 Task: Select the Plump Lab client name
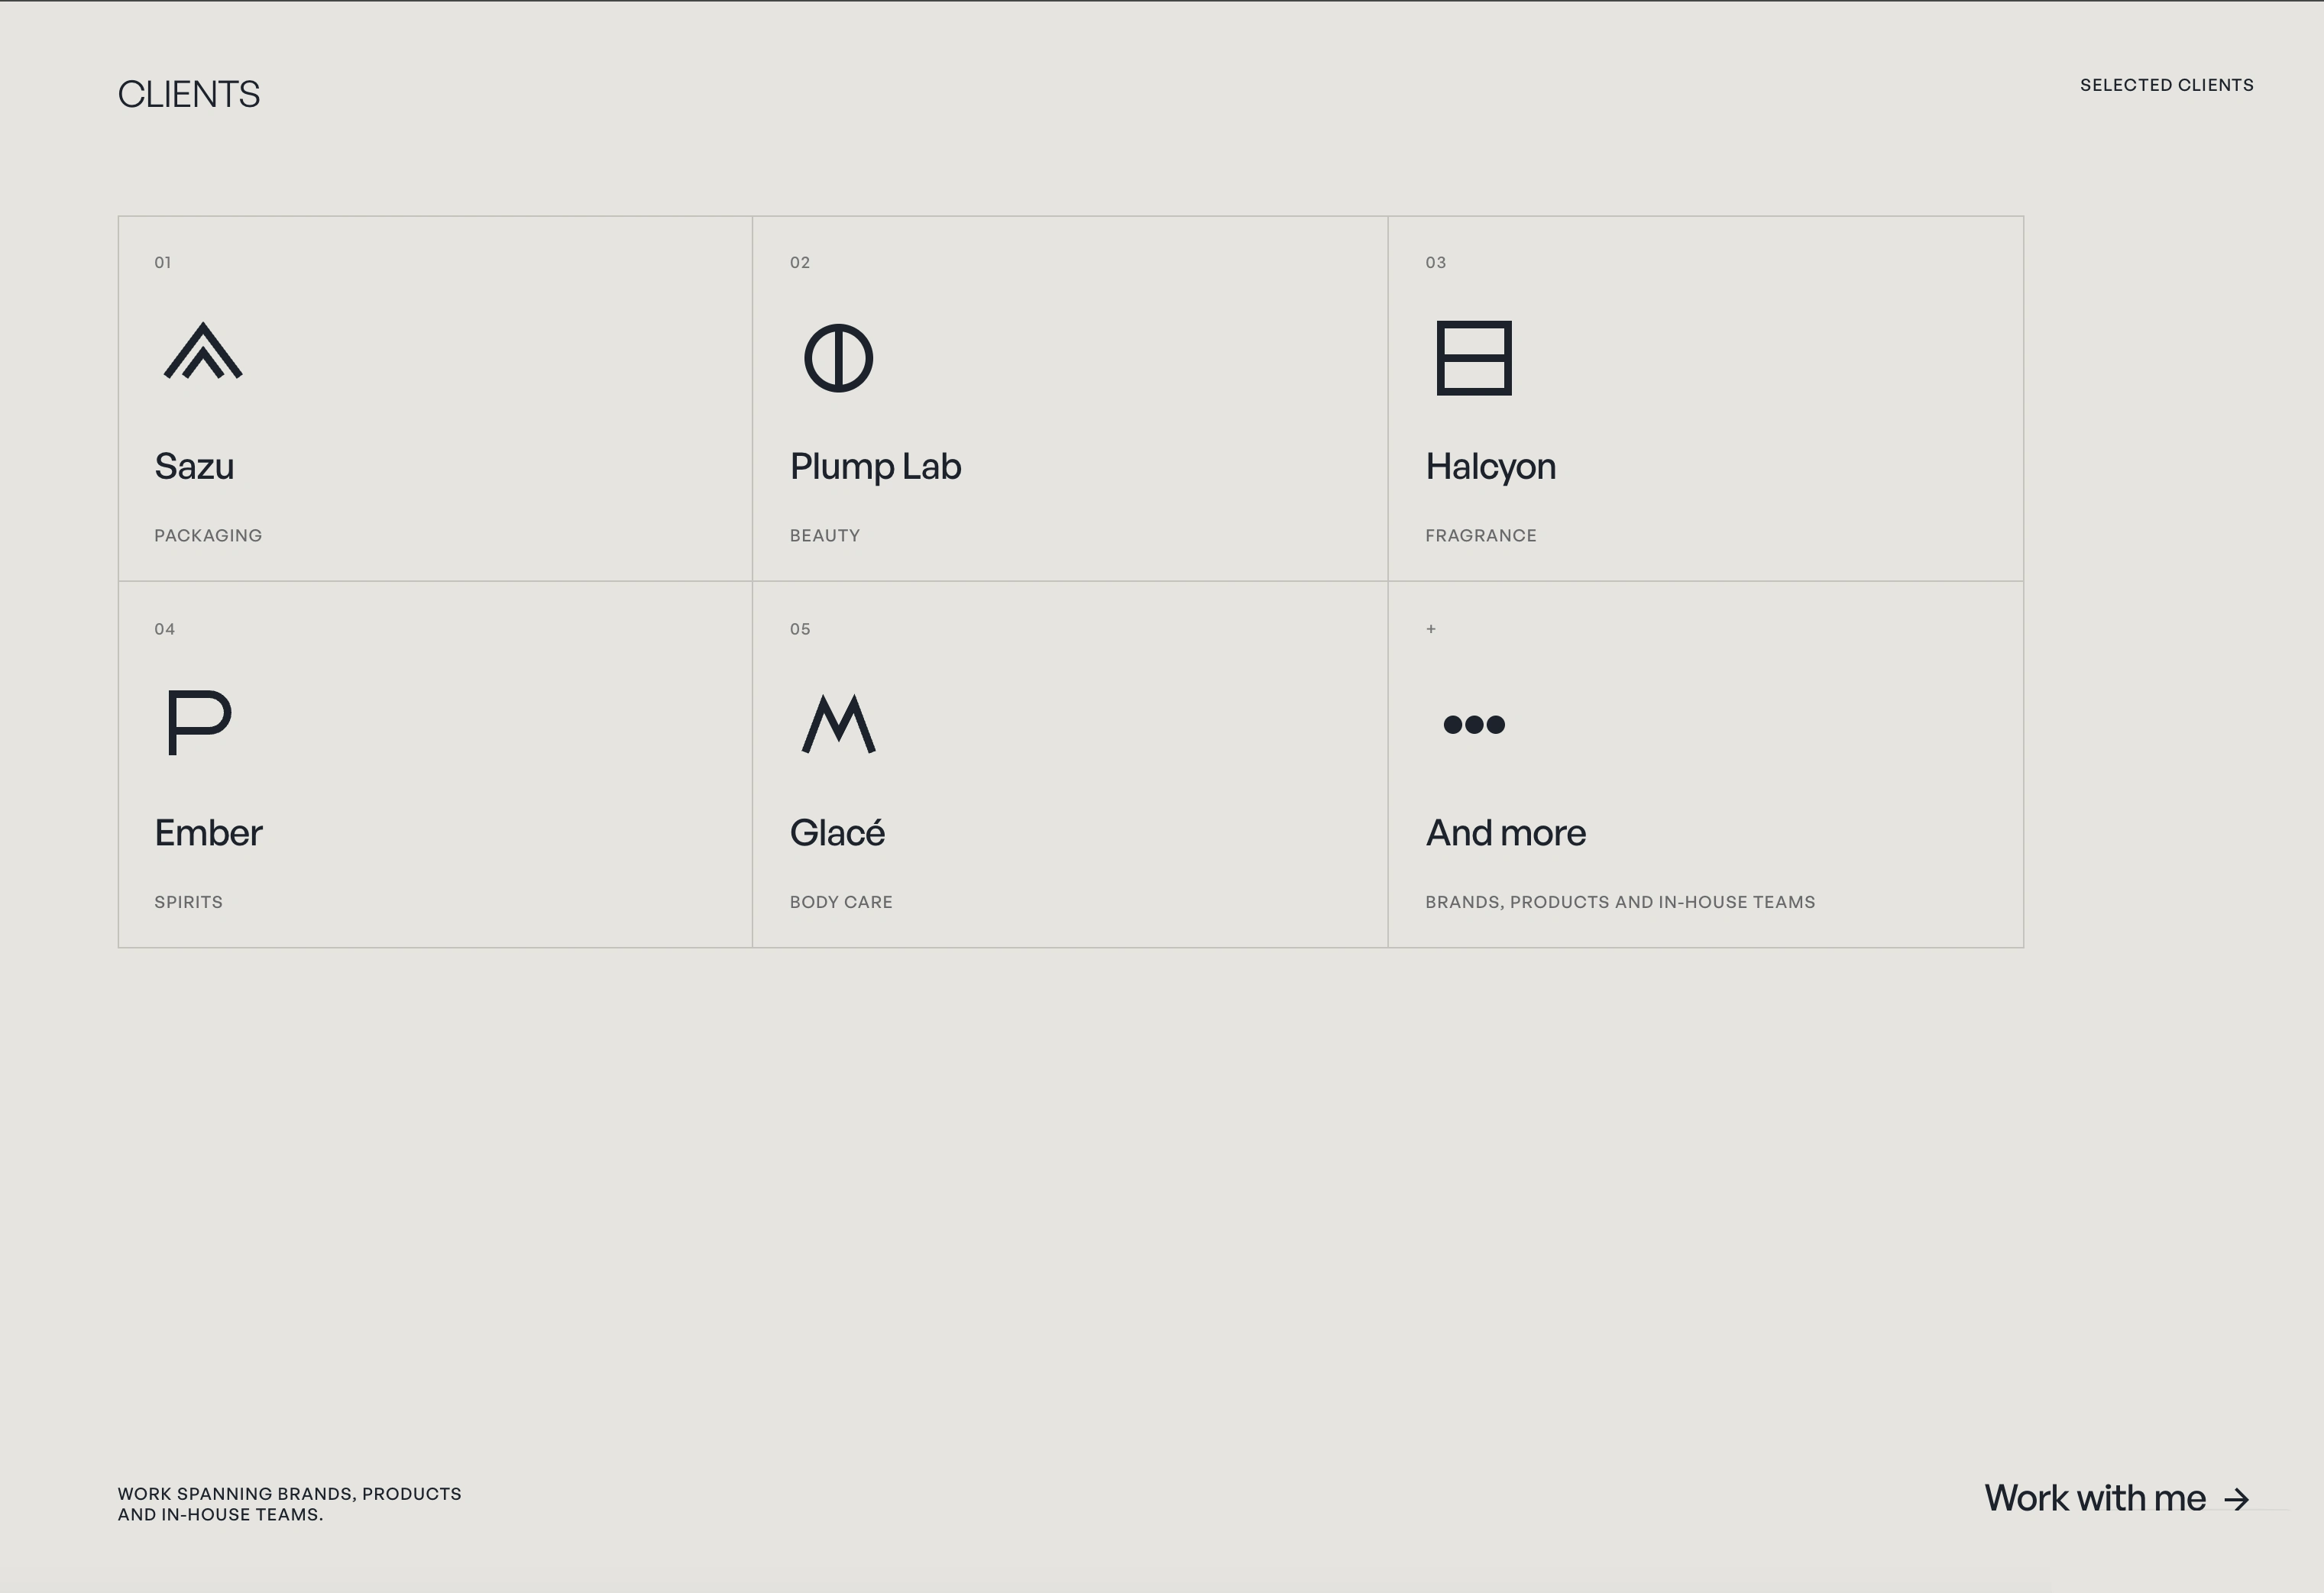click(875, 467)
